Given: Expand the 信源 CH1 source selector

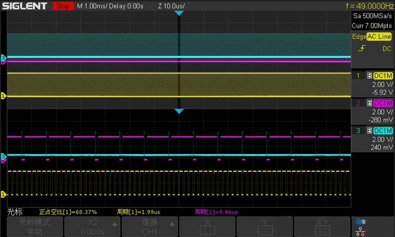Looking at the screenshot, I should [x=149, y=226].
